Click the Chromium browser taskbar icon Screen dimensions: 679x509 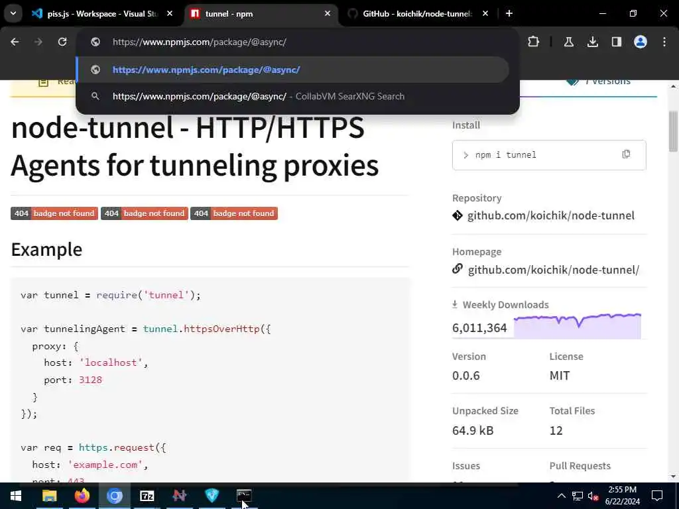114,496
